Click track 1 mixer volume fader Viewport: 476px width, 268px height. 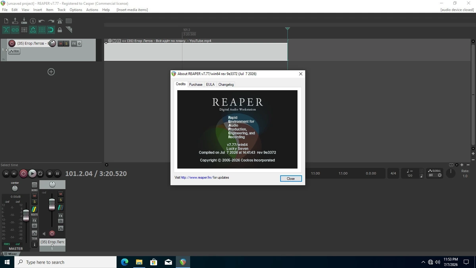pos(52,204)
